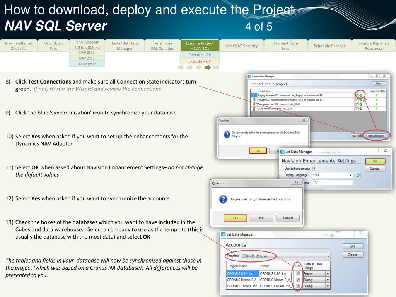Open NAV Adapter 4.0 to 2009 R2 tab

coord(87,45)
